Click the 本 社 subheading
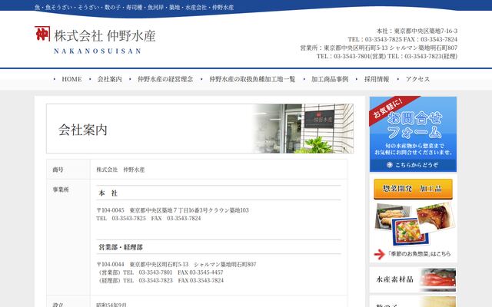This screenshot has width=492, height=307. [108, 193]
